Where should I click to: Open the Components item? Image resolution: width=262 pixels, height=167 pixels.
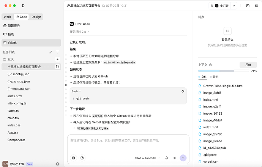click(x=16, y=140)
